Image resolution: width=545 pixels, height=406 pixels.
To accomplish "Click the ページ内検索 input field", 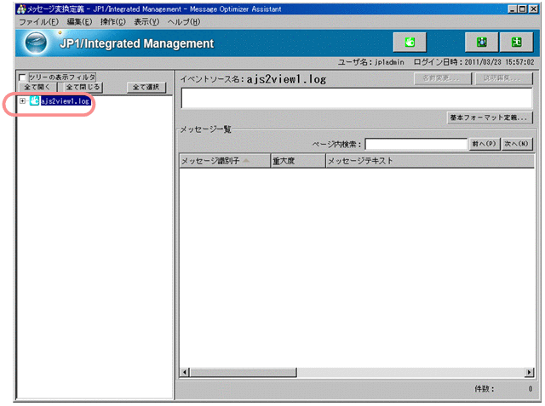I will pos(416,144).
